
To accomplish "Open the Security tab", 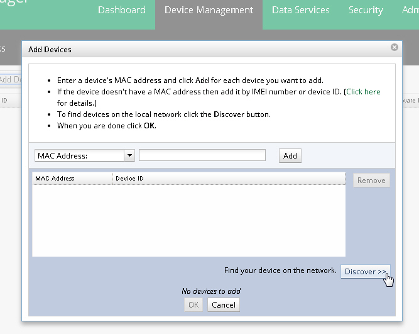I will [x=365, y=10].
